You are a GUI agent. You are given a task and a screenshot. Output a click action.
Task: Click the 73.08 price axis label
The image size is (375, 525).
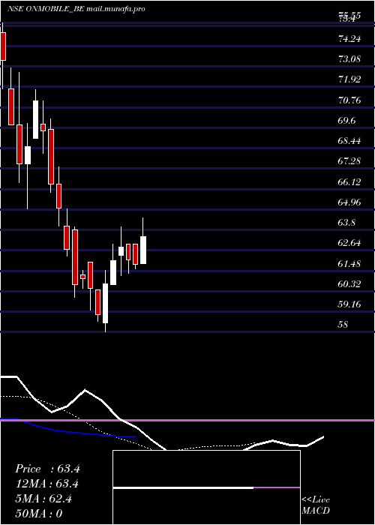(349, 59)
